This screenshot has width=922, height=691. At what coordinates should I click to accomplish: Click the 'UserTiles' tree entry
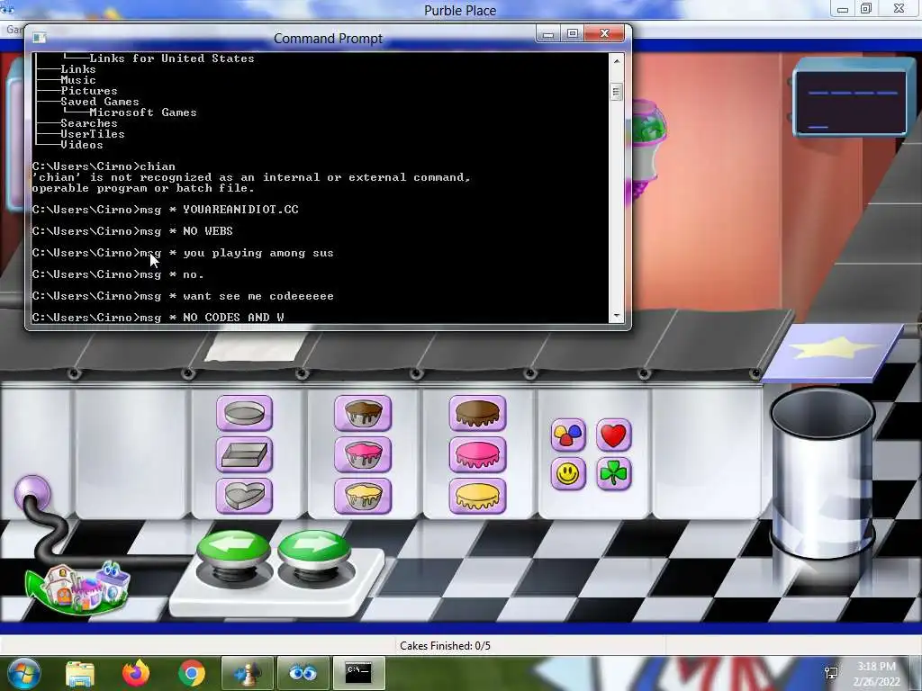click(93, 134)
